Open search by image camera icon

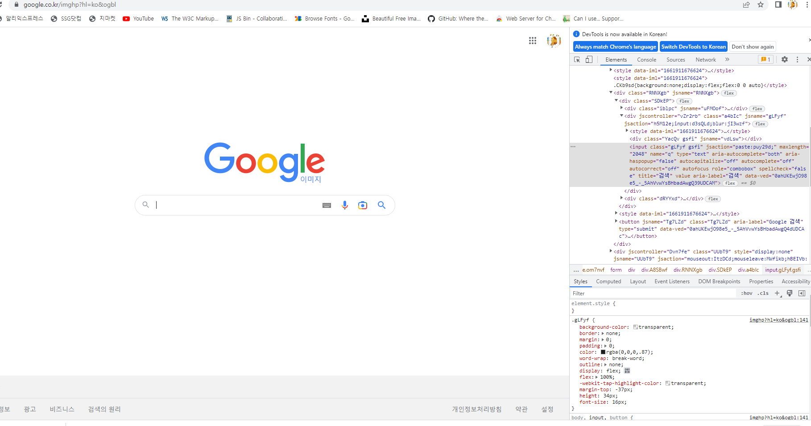[363, 205]
